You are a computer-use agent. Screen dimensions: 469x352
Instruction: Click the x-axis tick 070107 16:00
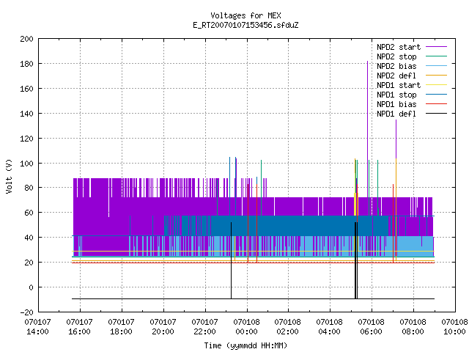(80, 327)
